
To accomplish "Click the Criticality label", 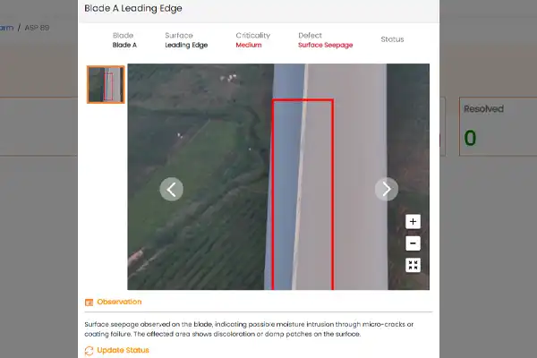I will point(253,35).
